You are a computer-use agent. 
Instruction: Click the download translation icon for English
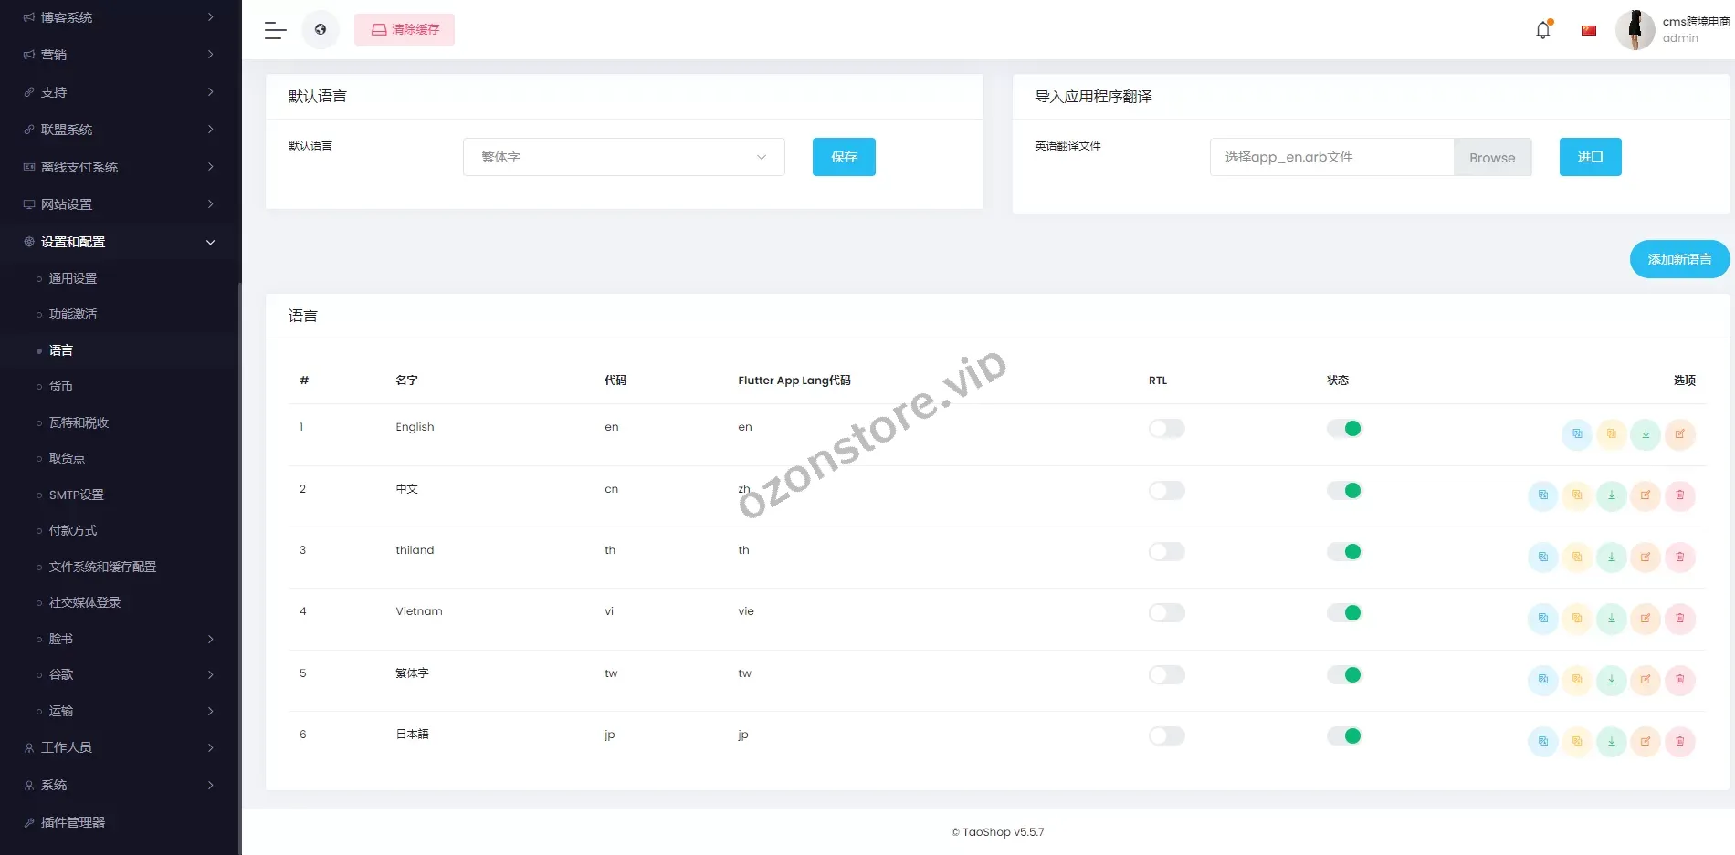[1646, 435]
